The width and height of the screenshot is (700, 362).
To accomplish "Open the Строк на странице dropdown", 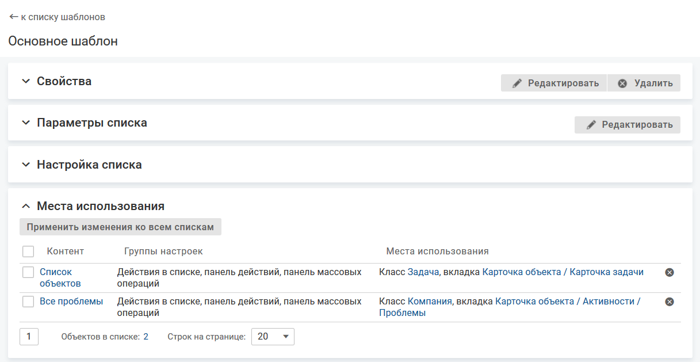I will (273, 337).
